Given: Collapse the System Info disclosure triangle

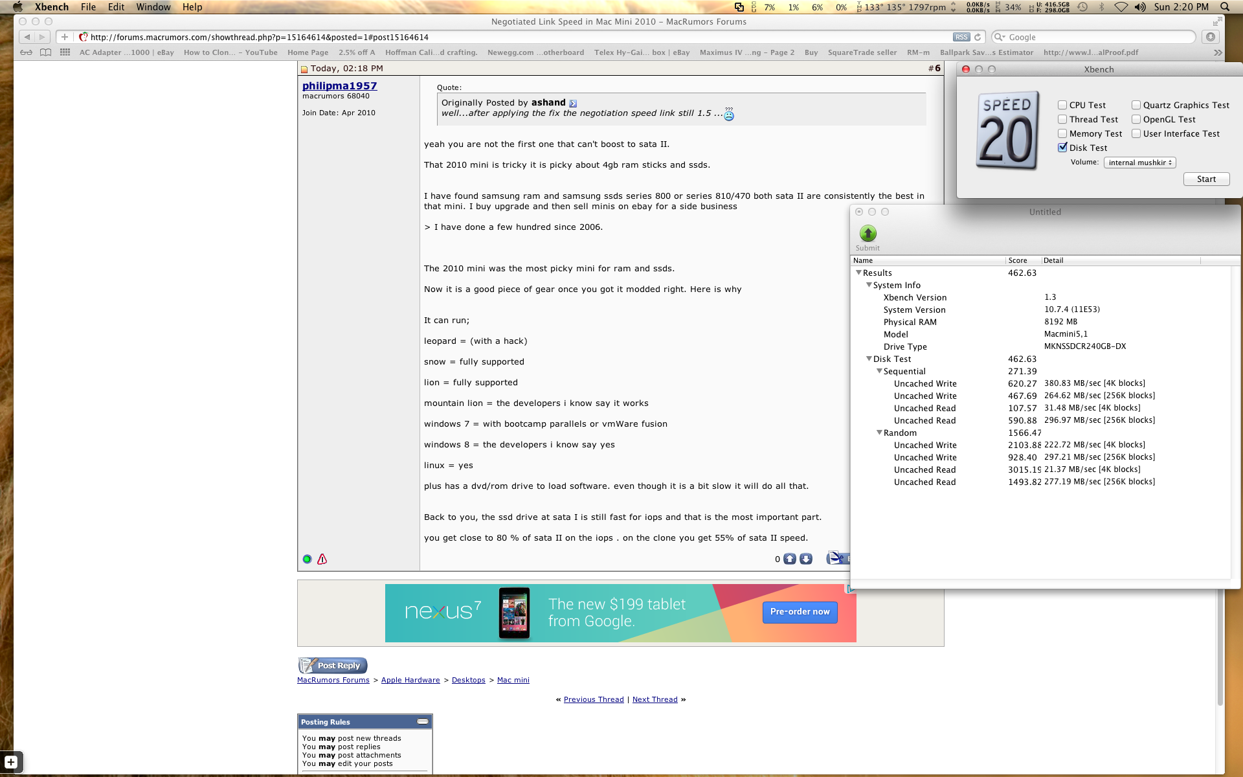Looking at the screenshot, I should point(869,285).
